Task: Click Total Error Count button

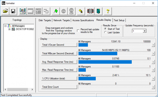Action: tap(59, 87)
